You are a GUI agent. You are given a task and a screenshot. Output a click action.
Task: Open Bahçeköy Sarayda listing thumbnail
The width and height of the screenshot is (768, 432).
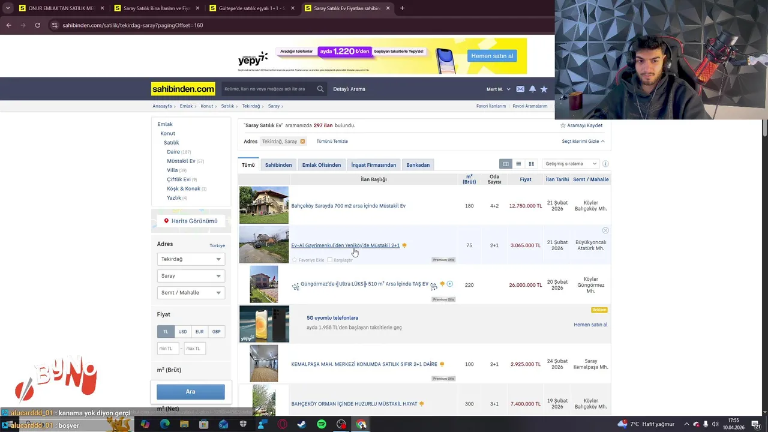click(x=264, y=205)
